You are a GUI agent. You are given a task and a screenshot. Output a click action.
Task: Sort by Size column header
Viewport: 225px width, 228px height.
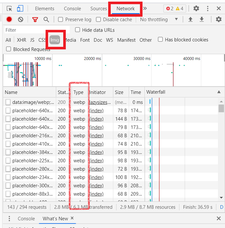click(121, 92)
